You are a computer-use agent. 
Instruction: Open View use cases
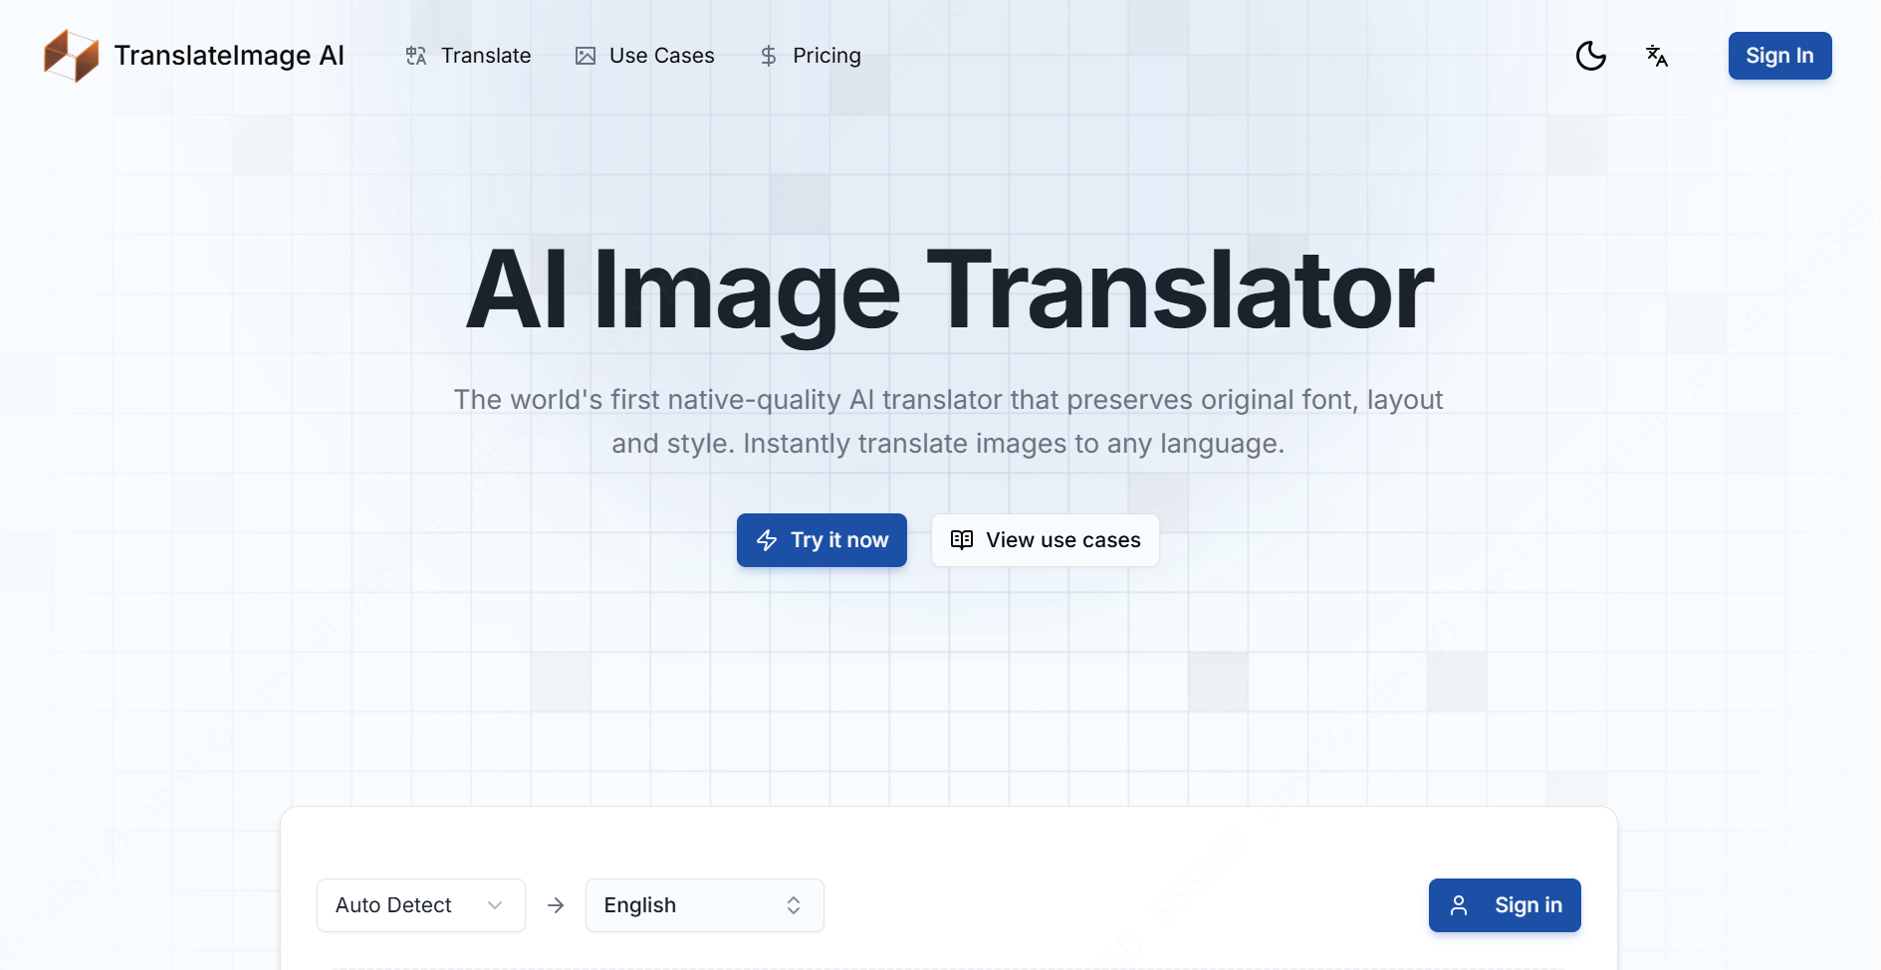(x=1044, y=540)
